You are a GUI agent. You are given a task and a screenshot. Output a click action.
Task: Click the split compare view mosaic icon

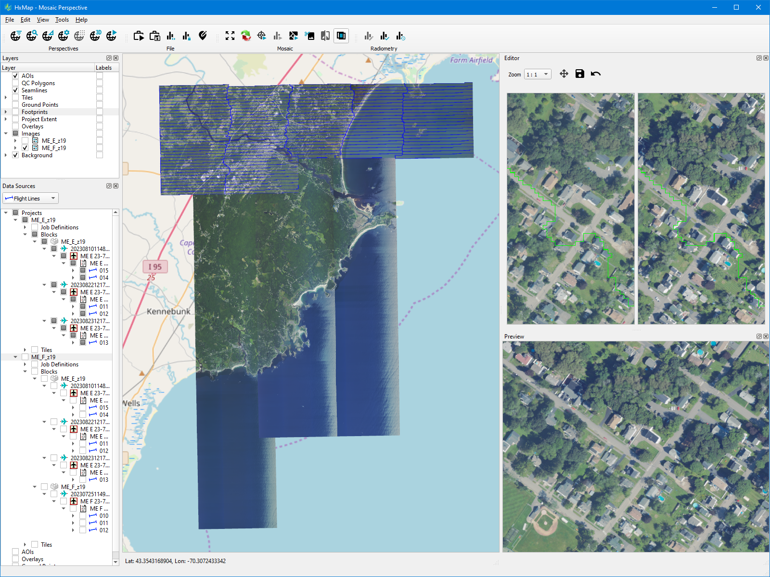click(x=325, y=36)
